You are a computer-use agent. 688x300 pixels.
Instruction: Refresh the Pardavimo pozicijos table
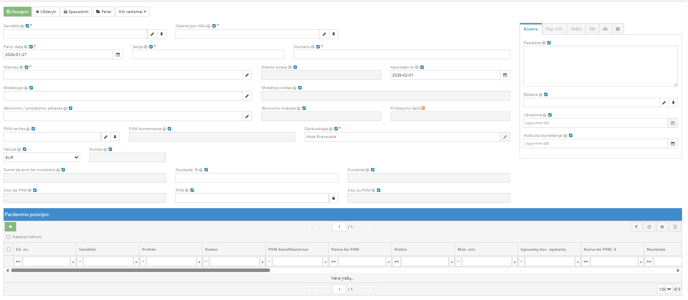pos(649,227)
